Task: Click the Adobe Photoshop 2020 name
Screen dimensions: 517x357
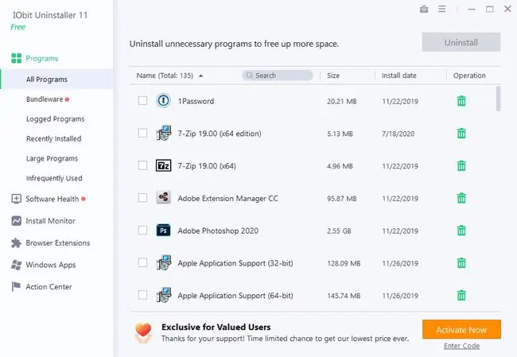Action: 218,231
